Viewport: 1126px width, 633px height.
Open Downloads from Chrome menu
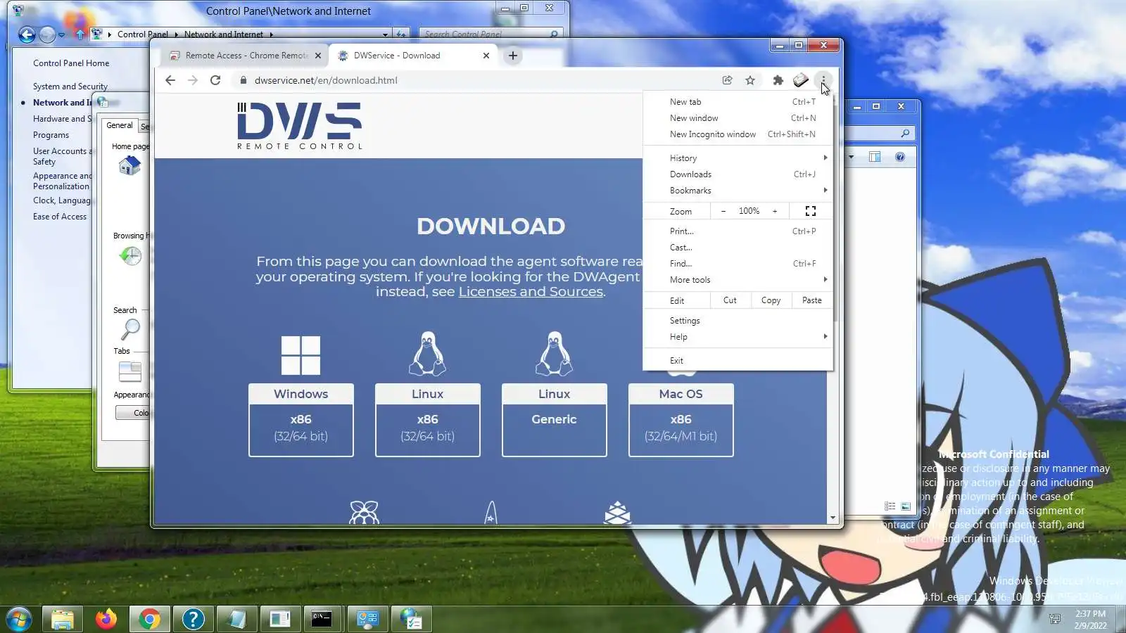(738, 174)
